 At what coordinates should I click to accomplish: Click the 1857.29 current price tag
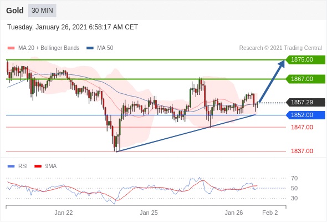pyautogui.click(x=305, y=102)
